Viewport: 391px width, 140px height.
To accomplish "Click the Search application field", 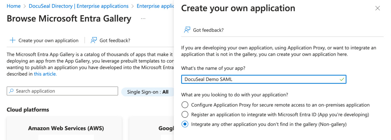I will point(62,91).
